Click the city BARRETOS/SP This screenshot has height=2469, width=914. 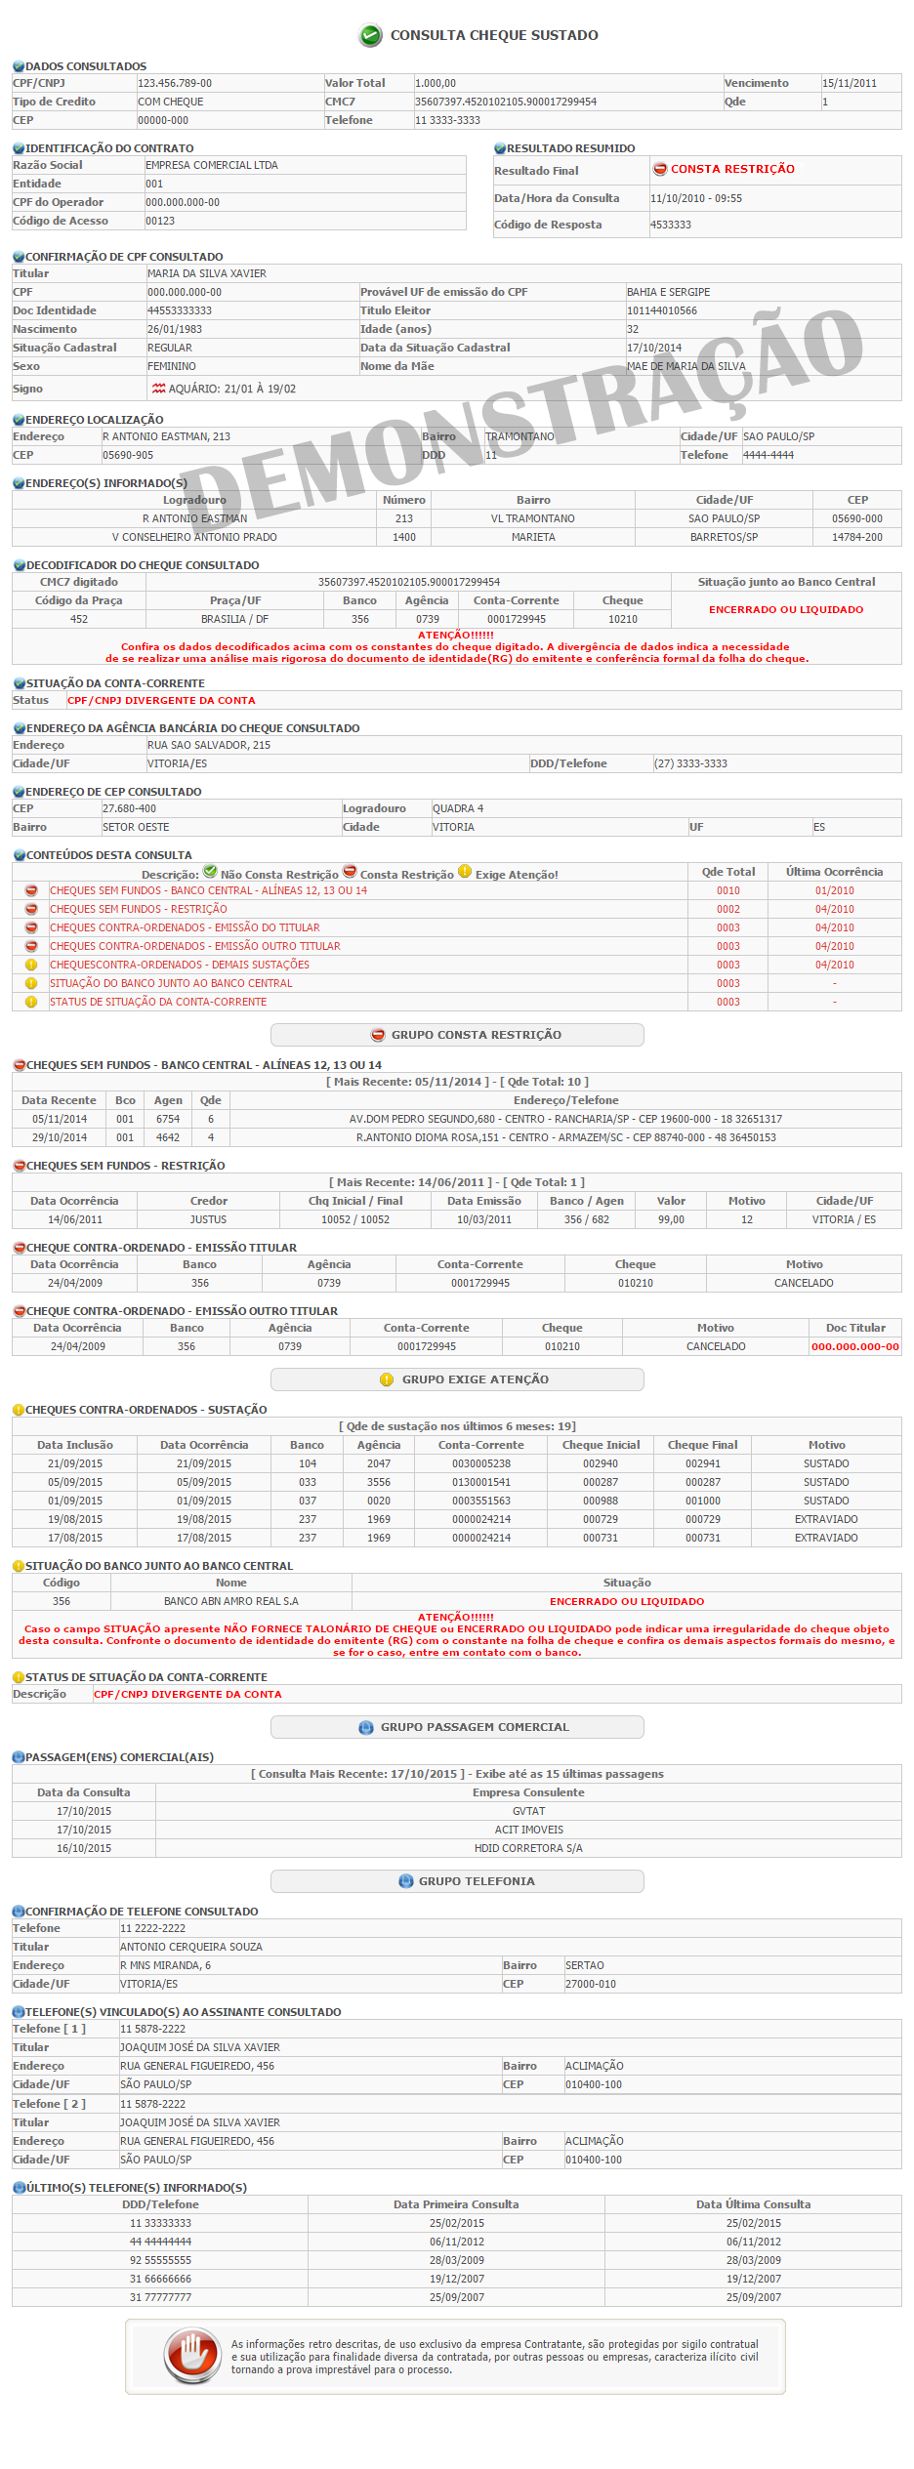(x=725, y=538)
